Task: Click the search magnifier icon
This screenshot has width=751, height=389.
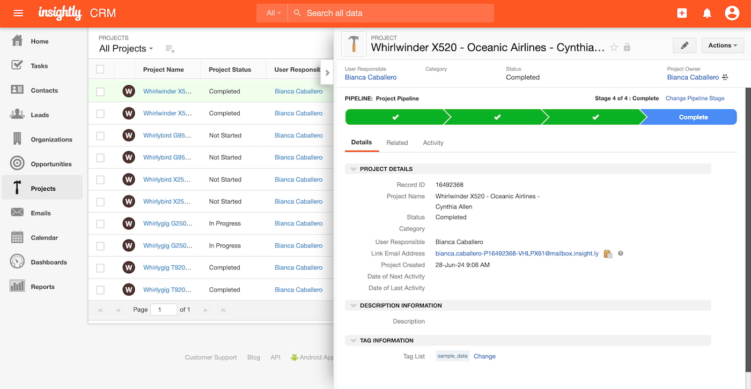Action: coord(297,13)
